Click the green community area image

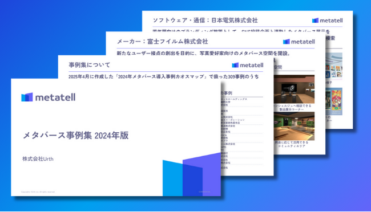[x=294, y=126]
